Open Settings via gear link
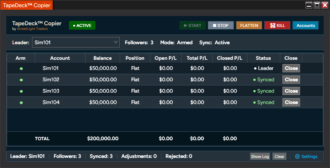 point(306,157)
